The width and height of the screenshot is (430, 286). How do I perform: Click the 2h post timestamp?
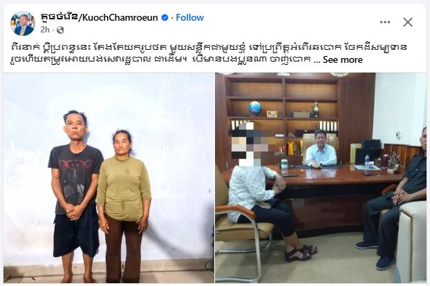(x=45, y=30)
